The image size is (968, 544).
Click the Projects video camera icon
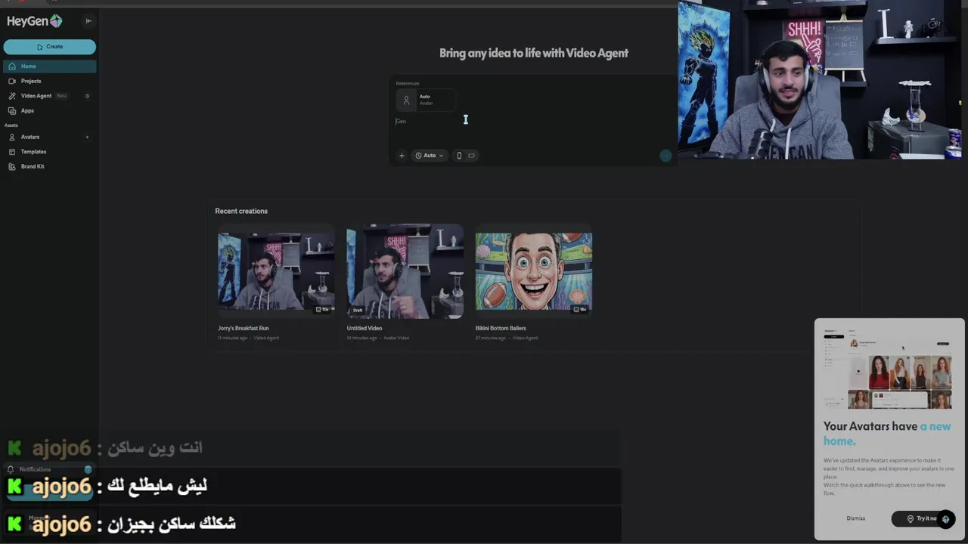pos(12,81)
